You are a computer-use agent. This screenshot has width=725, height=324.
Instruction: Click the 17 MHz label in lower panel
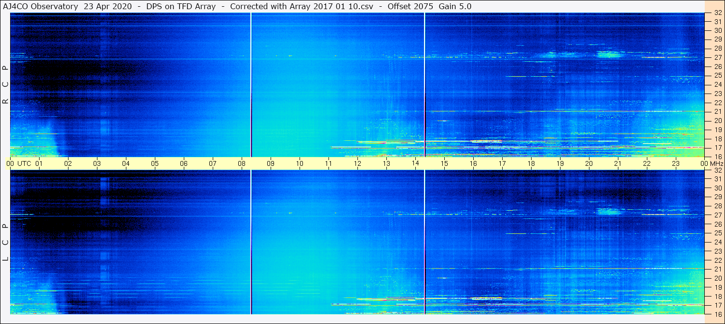point(717,305)
